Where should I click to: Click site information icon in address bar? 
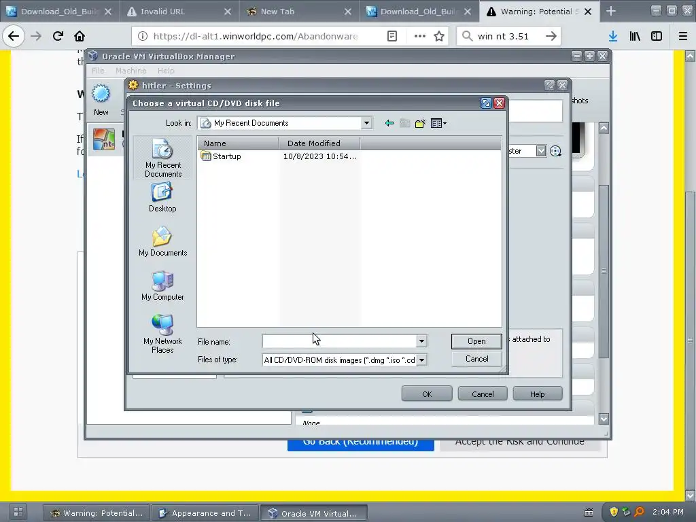(143, 36)
